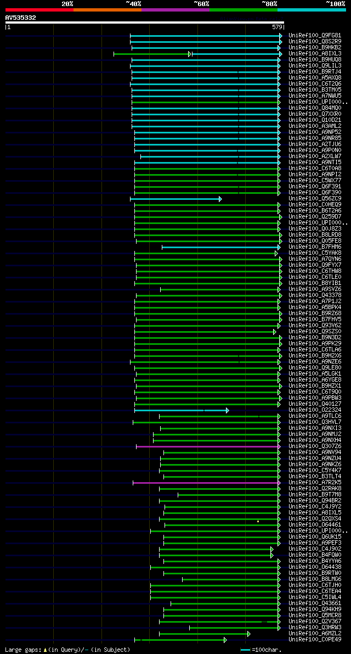Select the purple alignment bar for Q307Z6
The width and height of the screenshot is (351, 654).
(208, 446)
